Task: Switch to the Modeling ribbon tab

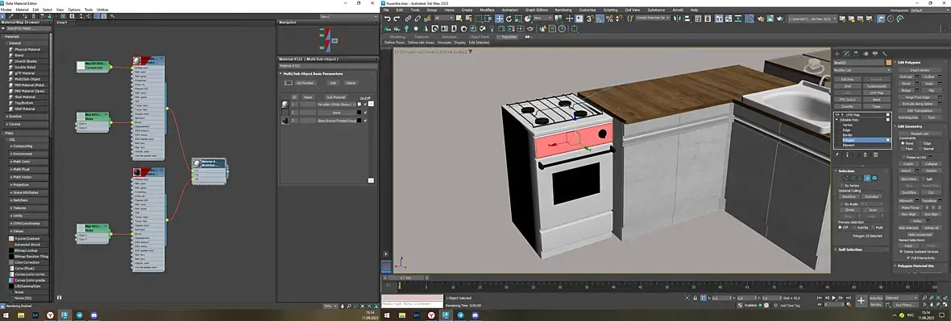Action: pyautogui.click(x=397, y=37)
